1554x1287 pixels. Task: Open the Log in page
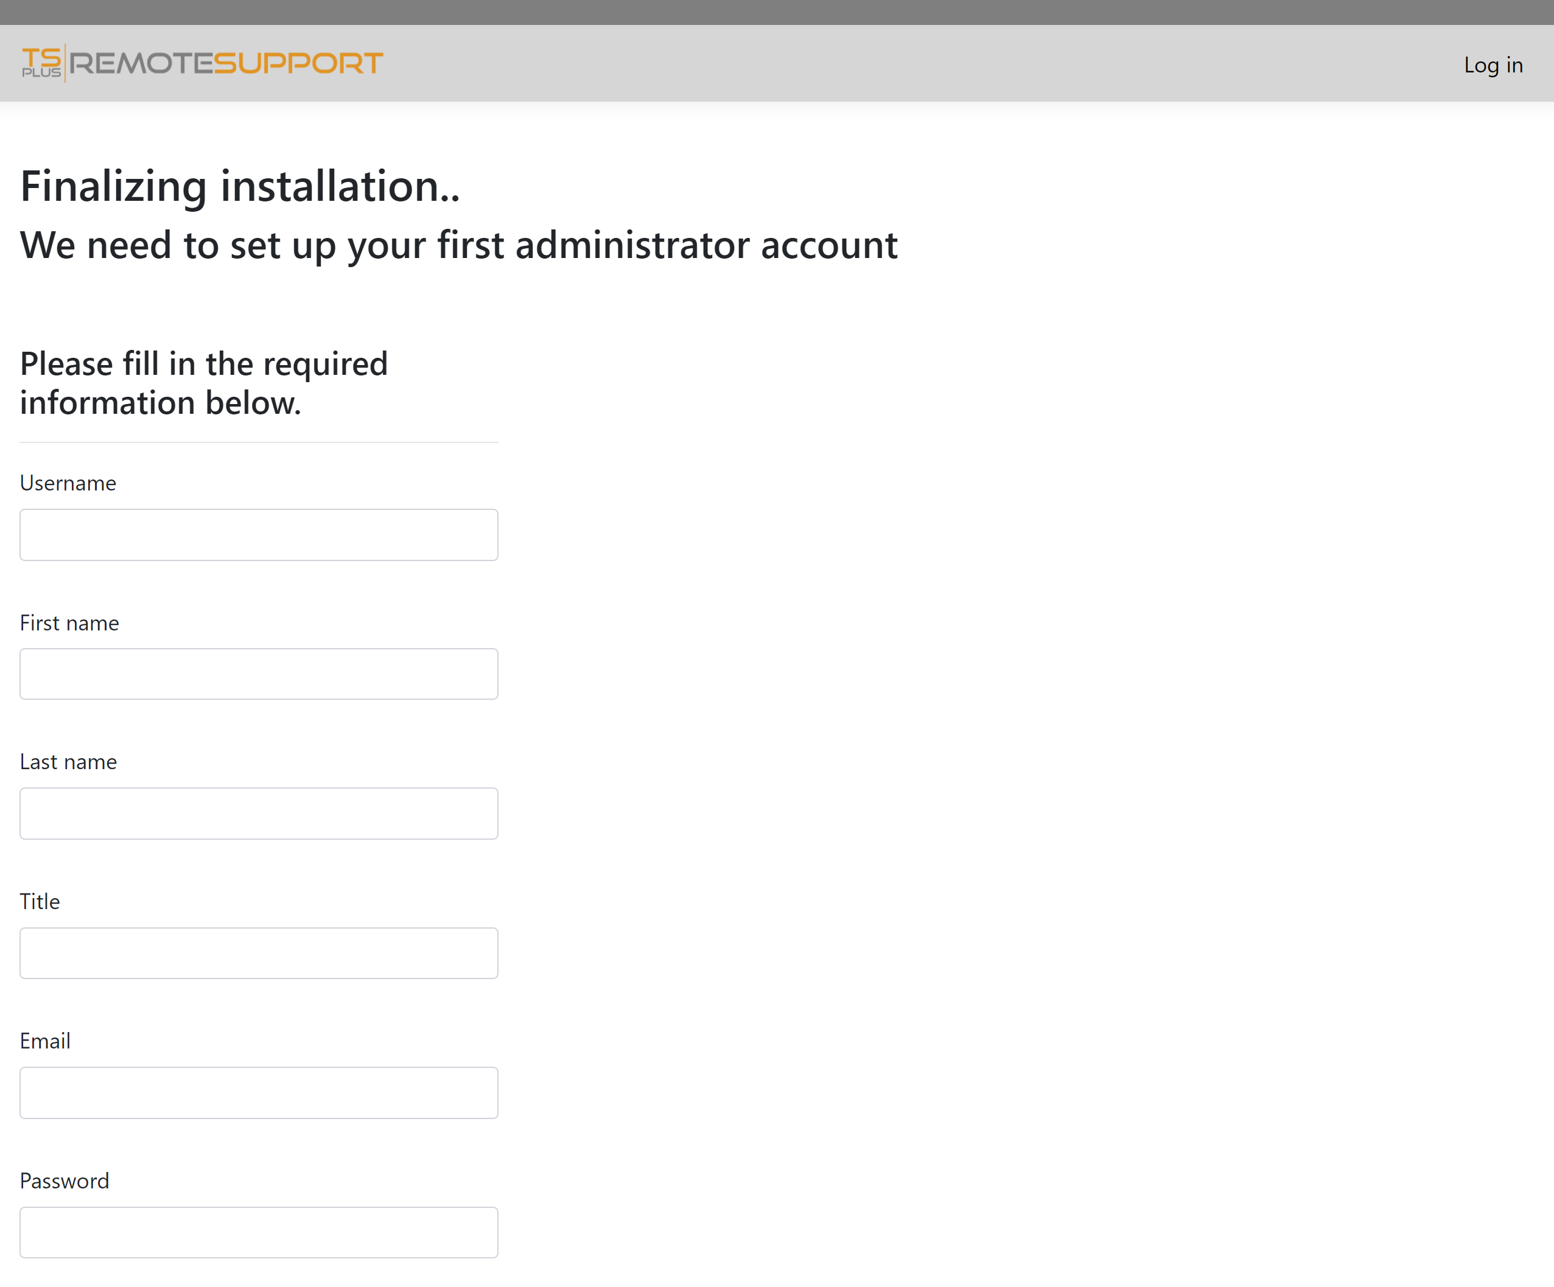point(1493,65)
